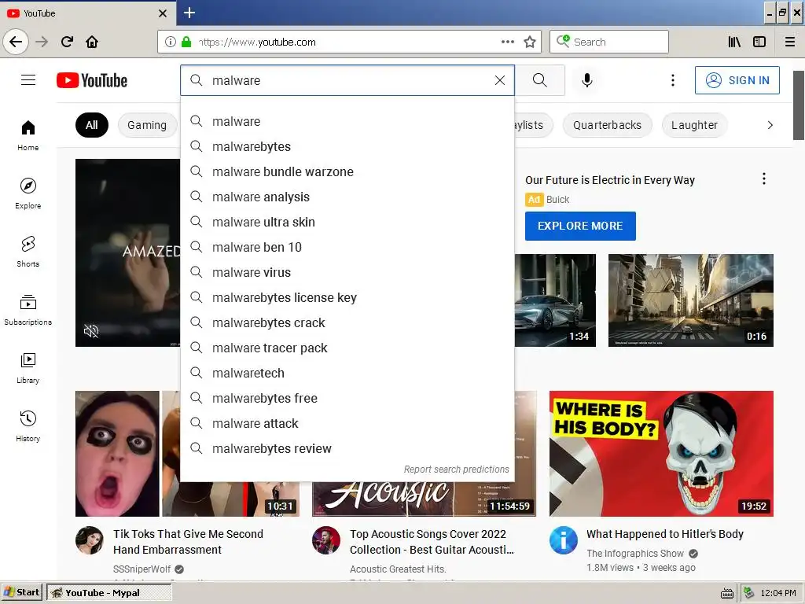Choose "malware attack" suggestion
The width and height of the screenshot is (805, 604).
[347, 423]
